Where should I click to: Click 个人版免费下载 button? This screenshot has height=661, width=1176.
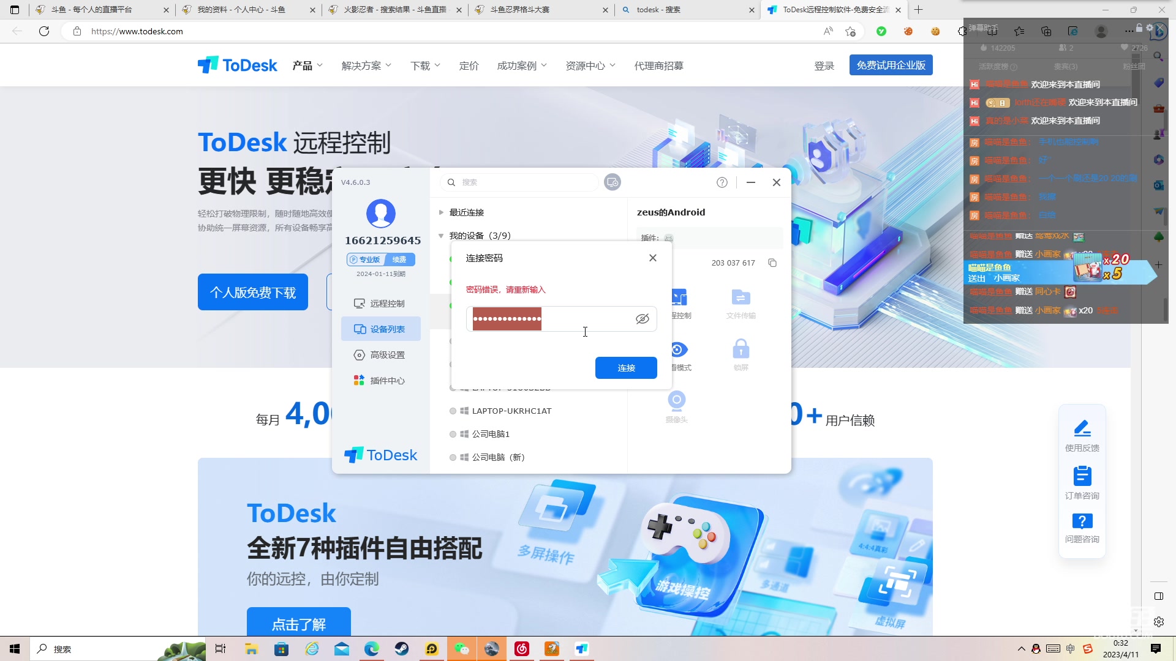click(x=253, y=292)
